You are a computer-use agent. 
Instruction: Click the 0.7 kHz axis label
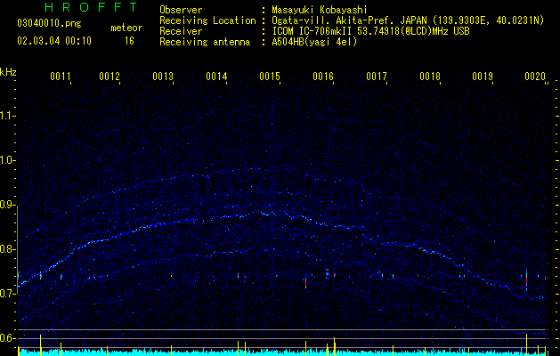pos(7,294)
